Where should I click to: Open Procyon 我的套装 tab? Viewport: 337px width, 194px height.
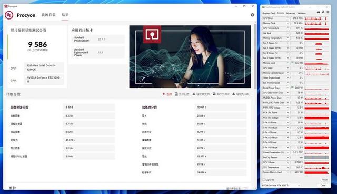(48, 15)
